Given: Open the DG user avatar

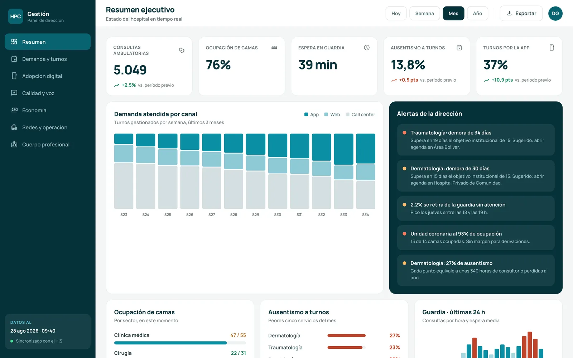Looking at the screenshot, I should (x=555, y=13).
